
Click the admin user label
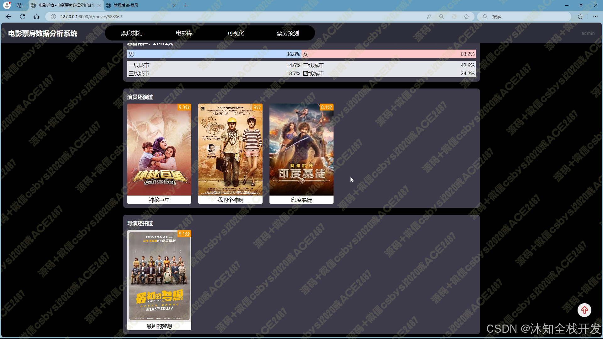[588, 33]
